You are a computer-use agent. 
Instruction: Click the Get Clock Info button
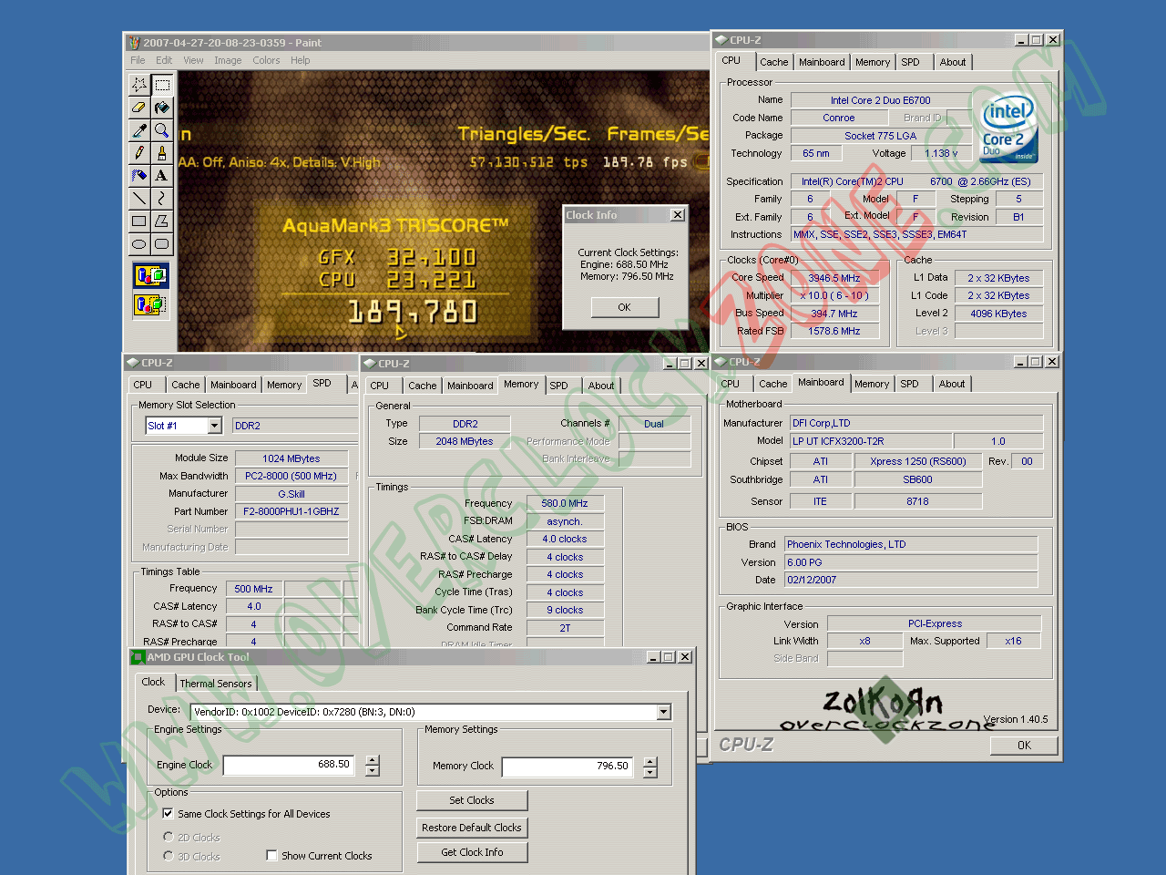coord(472,852)
